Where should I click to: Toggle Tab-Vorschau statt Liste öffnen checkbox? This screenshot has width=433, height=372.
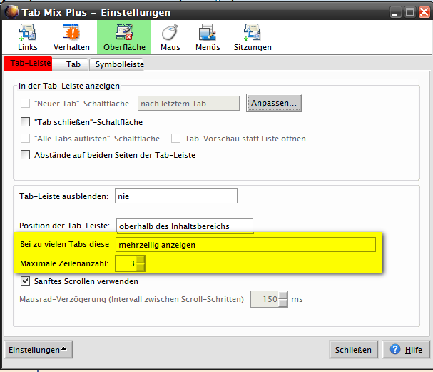[x=175, y=139]
